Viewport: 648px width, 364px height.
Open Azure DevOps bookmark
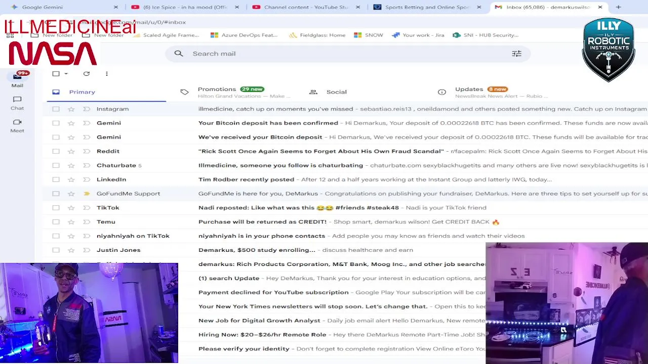coord(244,35)
